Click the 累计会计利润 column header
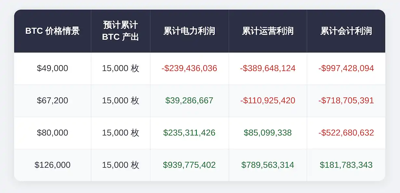 (346, 31)
